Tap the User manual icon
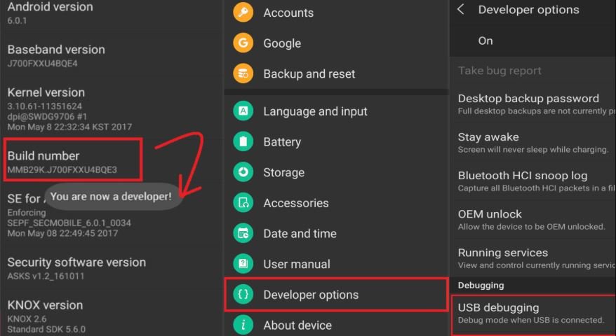 (243, 264)
